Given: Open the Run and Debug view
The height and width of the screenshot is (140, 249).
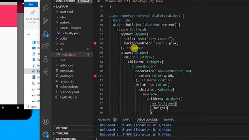Looking at the screenshot, I should coord(46,34).
